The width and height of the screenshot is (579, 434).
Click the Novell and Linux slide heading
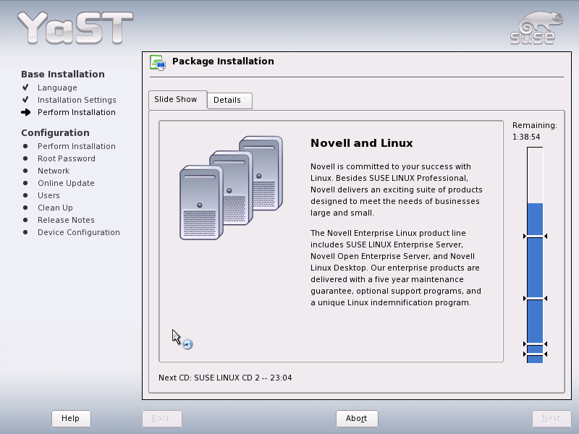(x=361, y=143)
